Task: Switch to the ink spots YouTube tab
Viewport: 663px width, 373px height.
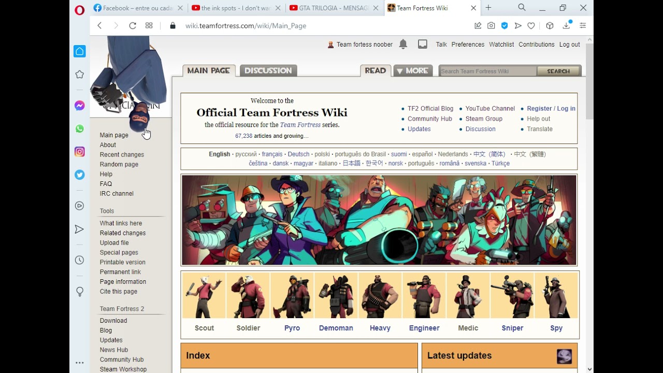Action: pyautogui.click(x=236, y=8)
